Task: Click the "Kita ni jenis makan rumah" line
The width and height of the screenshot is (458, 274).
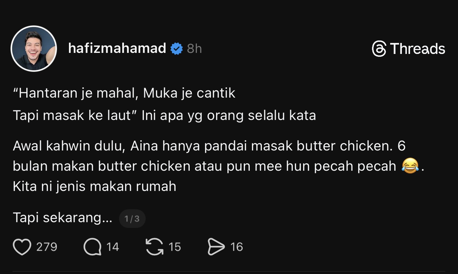Action: coord(95,186)
